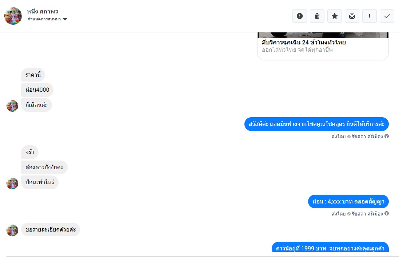Select the blue greeting message from admin
The width and height of the screenshot is (399, 257).
[x=316, y=124]
